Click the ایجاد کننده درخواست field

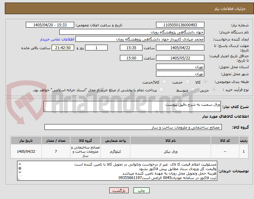tap(140, 39)
